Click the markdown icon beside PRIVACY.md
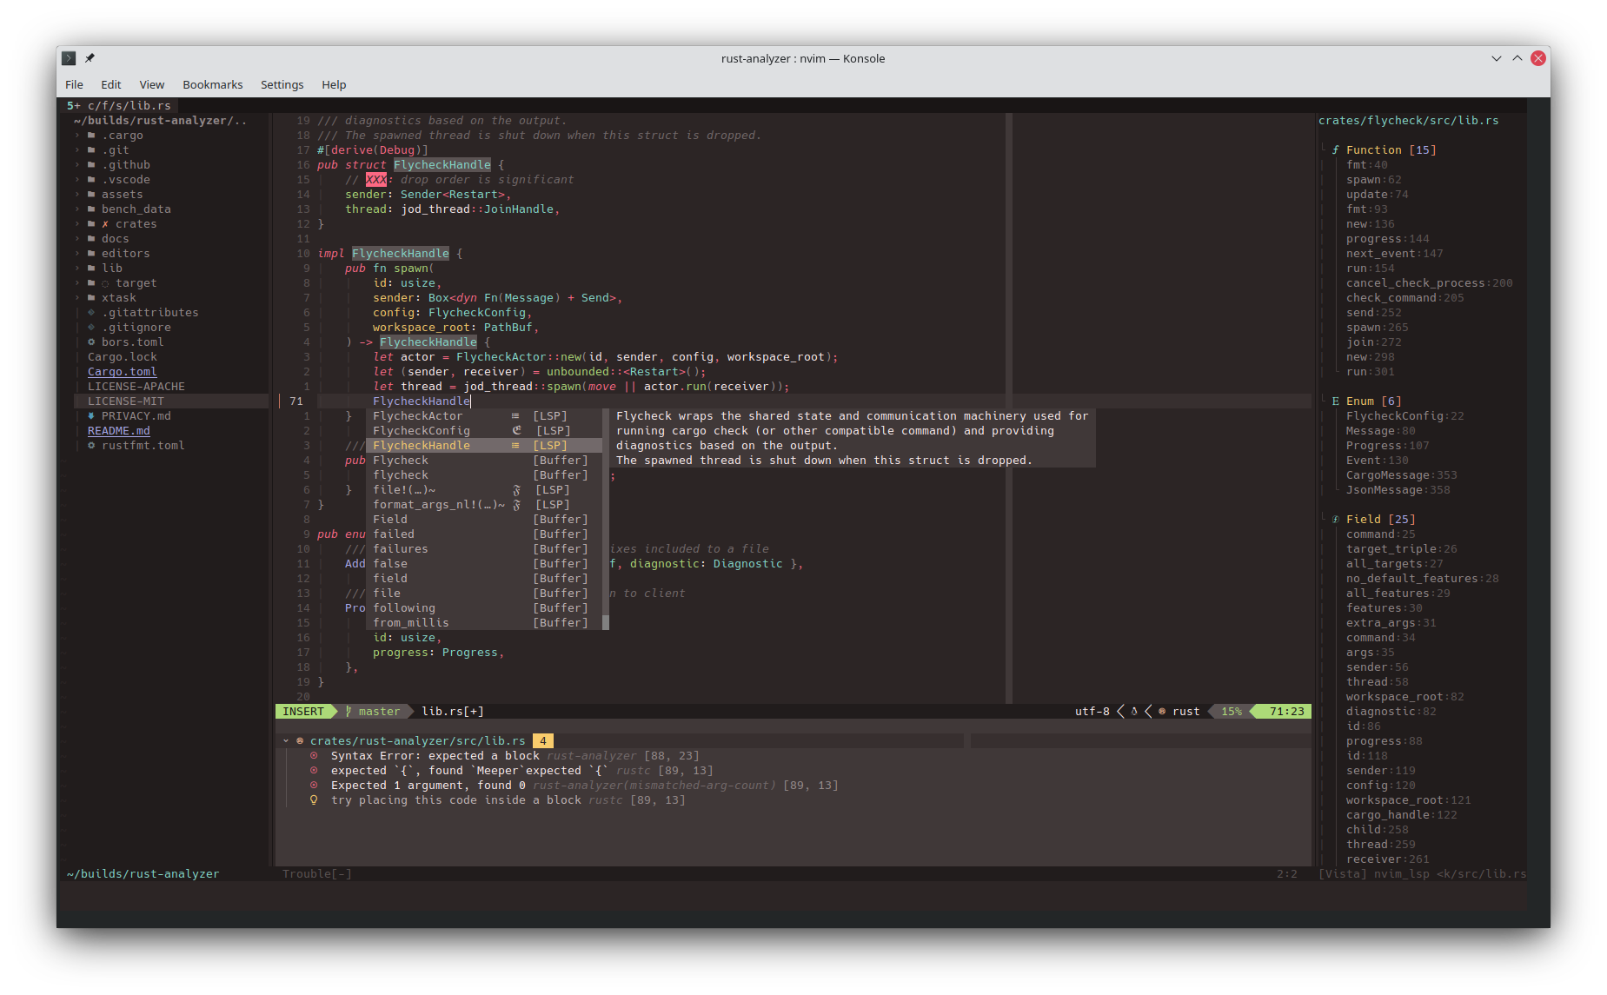1607x995 pixels. pyautogui.click(x=91, y=416)
